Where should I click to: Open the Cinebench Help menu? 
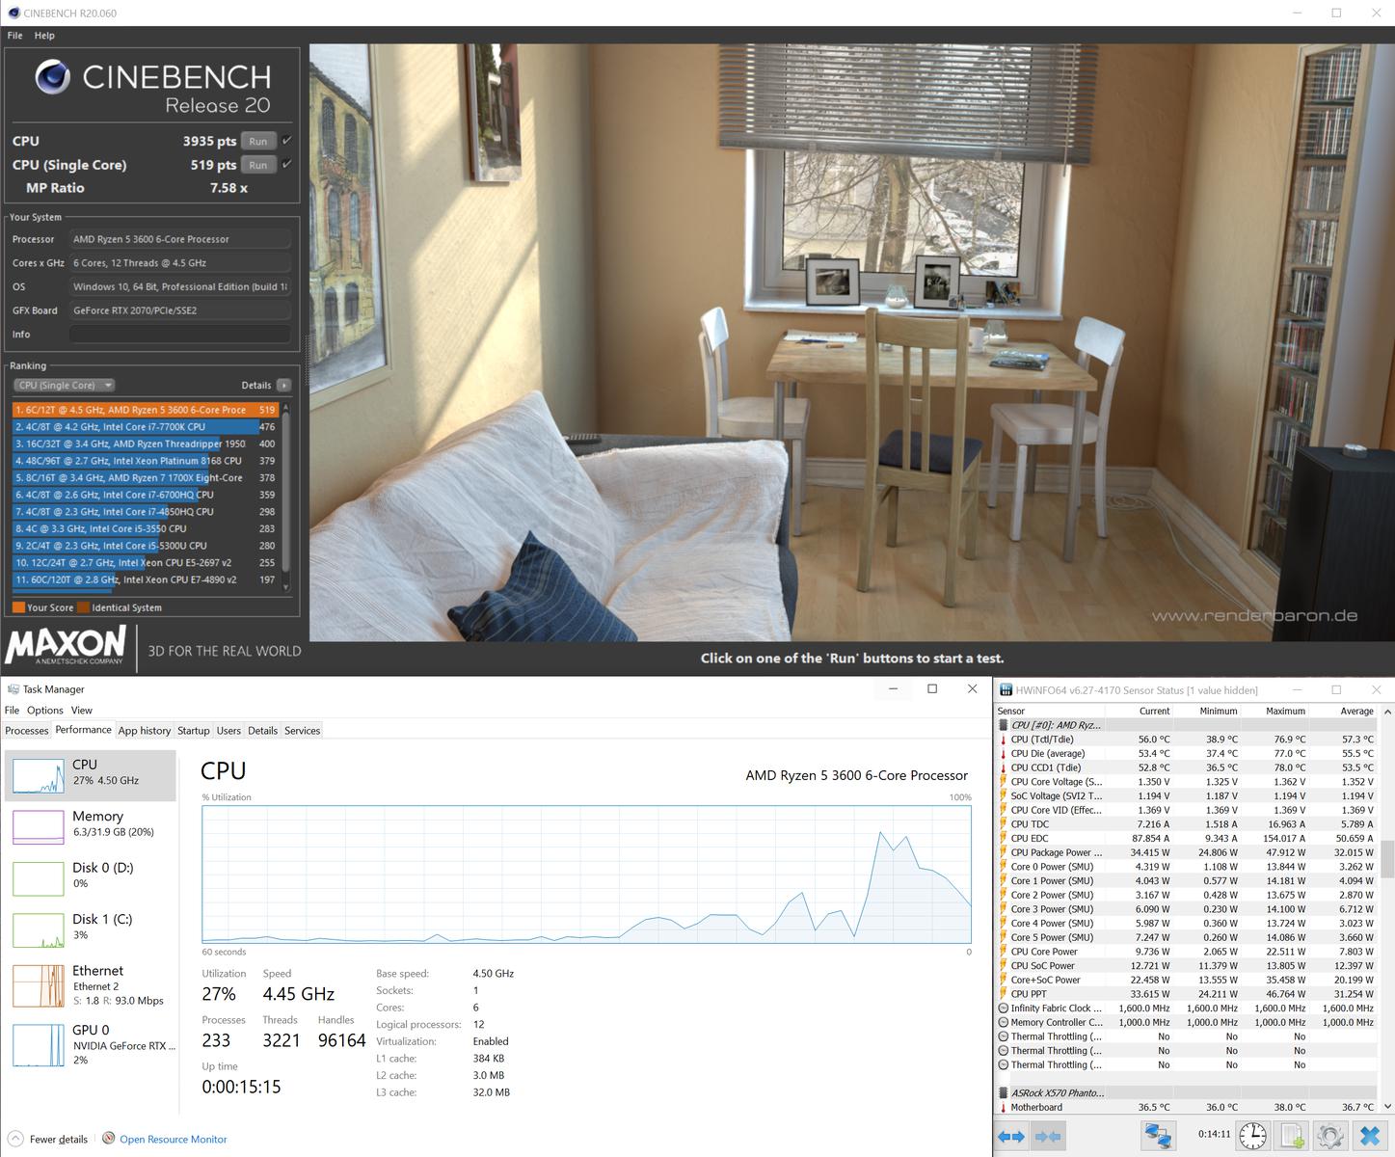(x=44, y=36)
